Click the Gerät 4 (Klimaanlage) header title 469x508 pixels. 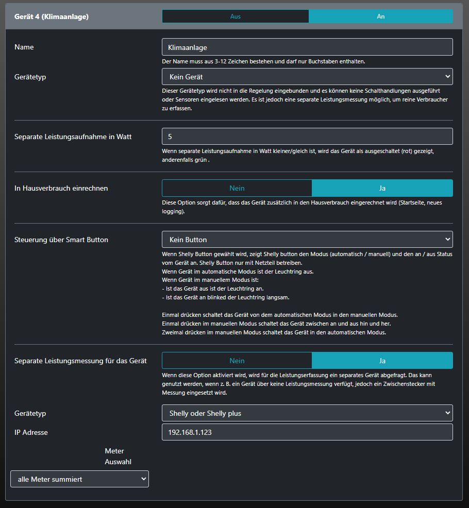pyautogui.click(x=52, y=16)
